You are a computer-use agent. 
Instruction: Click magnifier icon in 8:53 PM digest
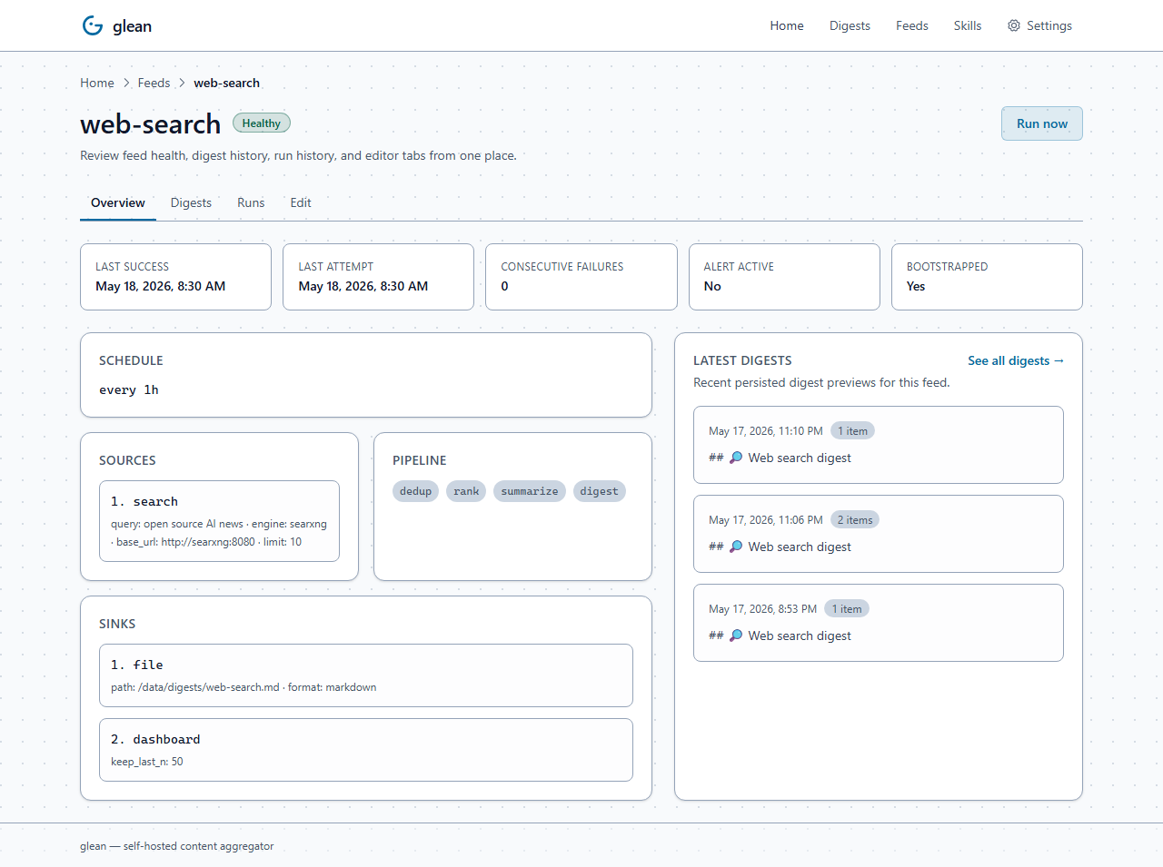pos(736,635)
